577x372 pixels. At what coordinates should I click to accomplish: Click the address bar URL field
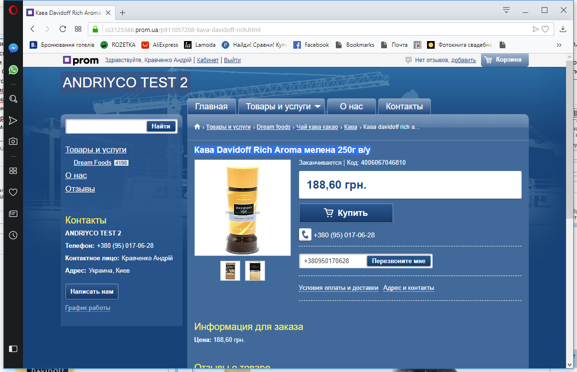[x=315, y=29]
